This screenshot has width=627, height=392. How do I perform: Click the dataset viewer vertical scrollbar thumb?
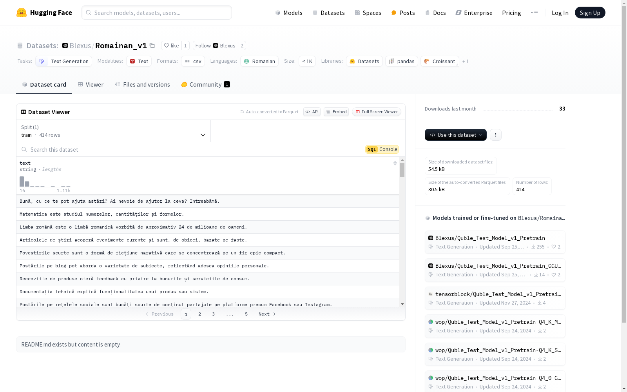pos(402,170)
